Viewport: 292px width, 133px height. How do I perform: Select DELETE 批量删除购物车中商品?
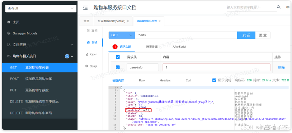click(40, 101)
